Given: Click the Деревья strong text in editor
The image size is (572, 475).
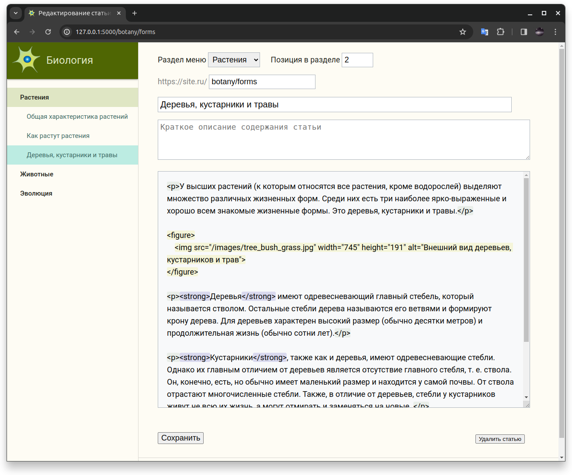Looking at the screenshot, I should (x=226, y=296).
